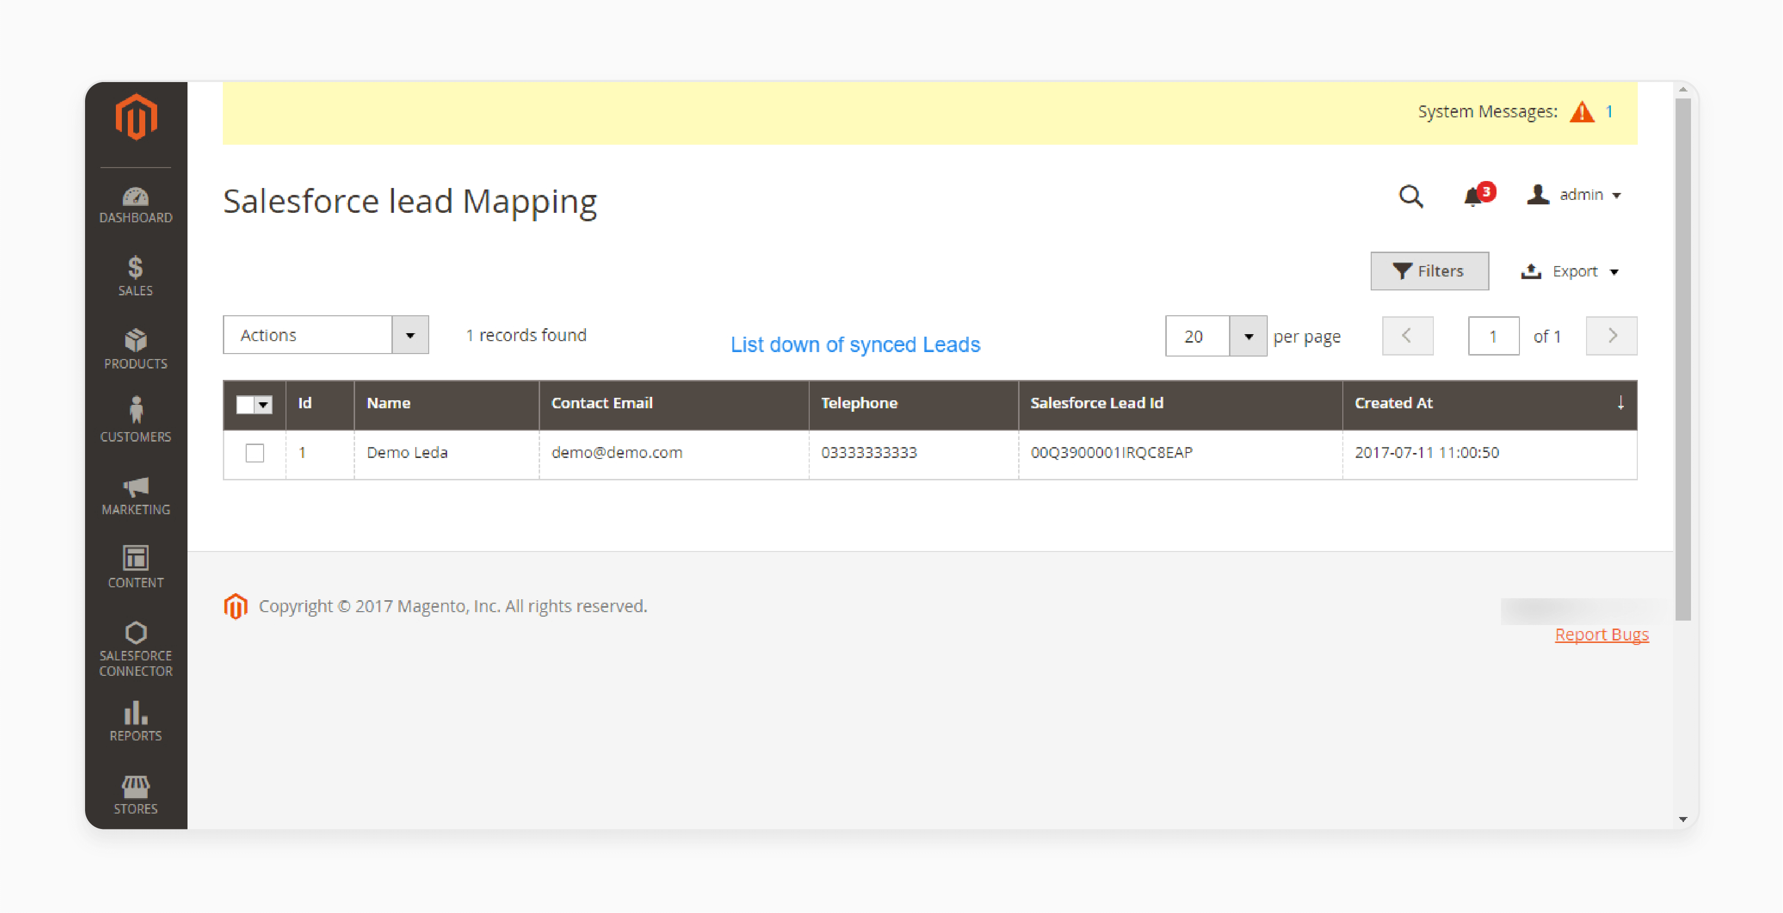Open the Dashboard menu
The height and width of the screenshot is (913, 1783).
click(x=136, y=205)
